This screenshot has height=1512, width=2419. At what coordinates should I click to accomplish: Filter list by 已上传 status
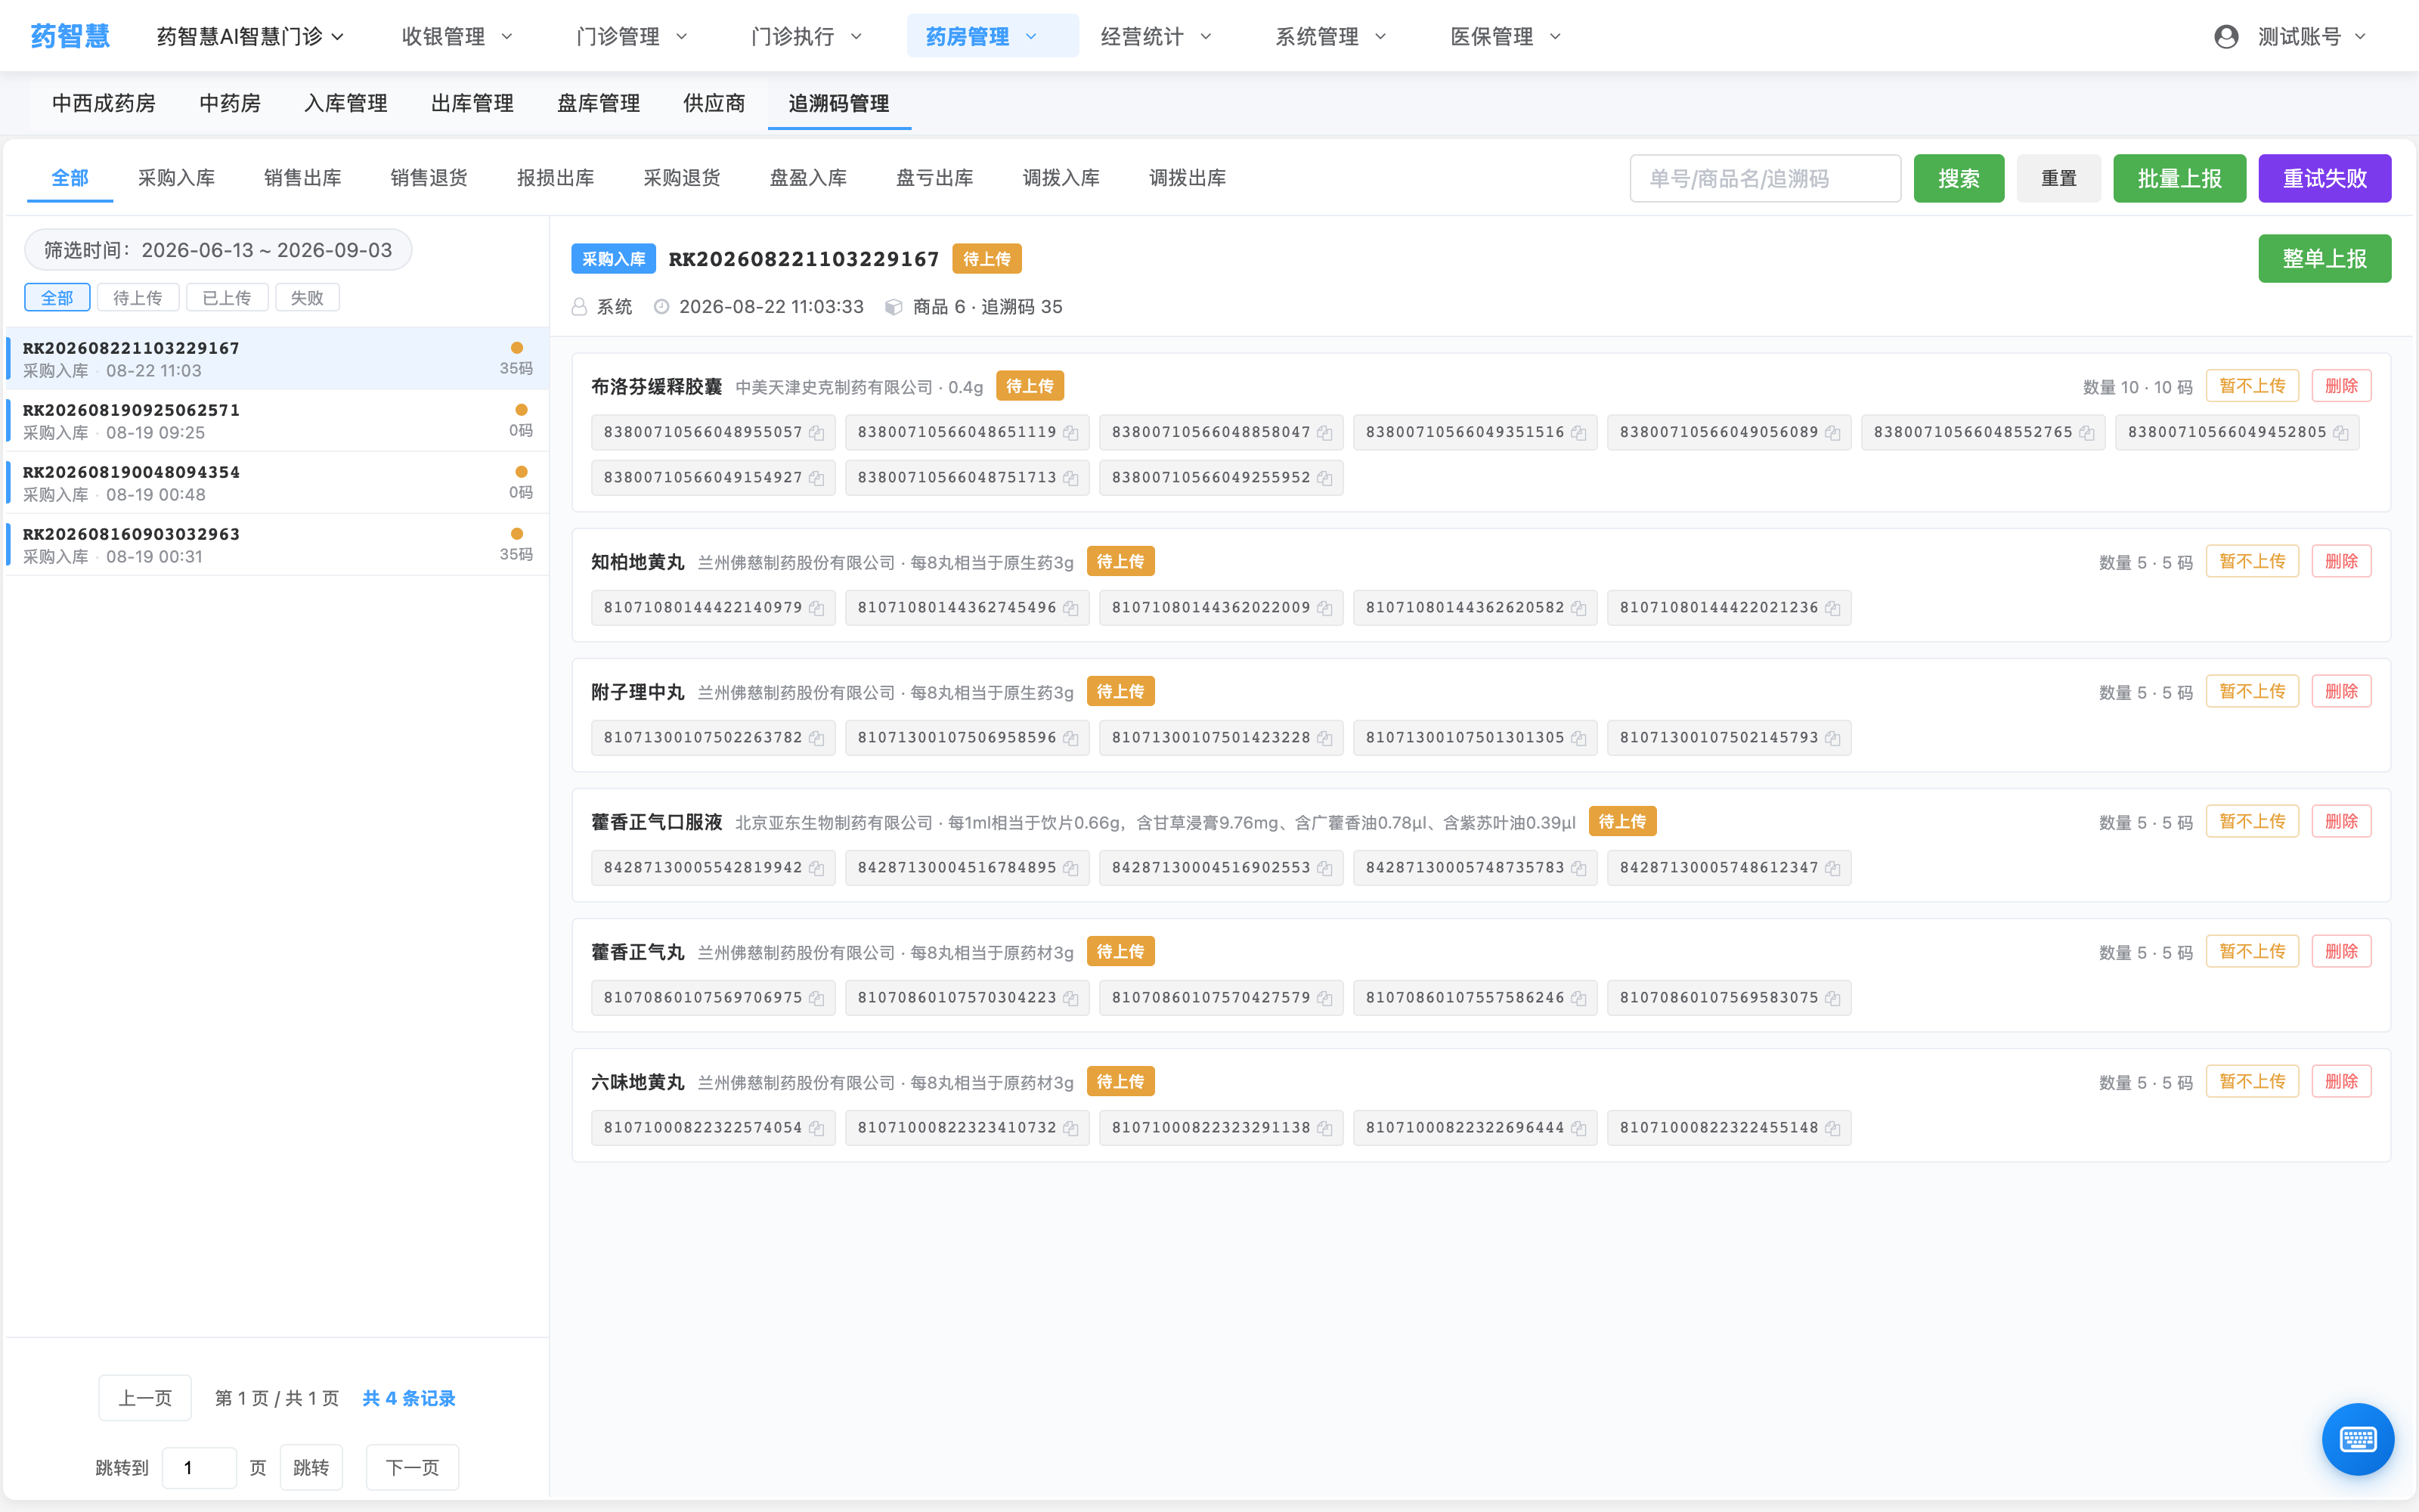click(x=227, y=298)
